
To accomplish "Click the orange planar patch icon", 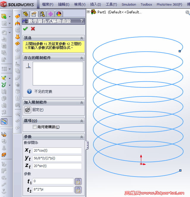I will click(x=18, y=44).
